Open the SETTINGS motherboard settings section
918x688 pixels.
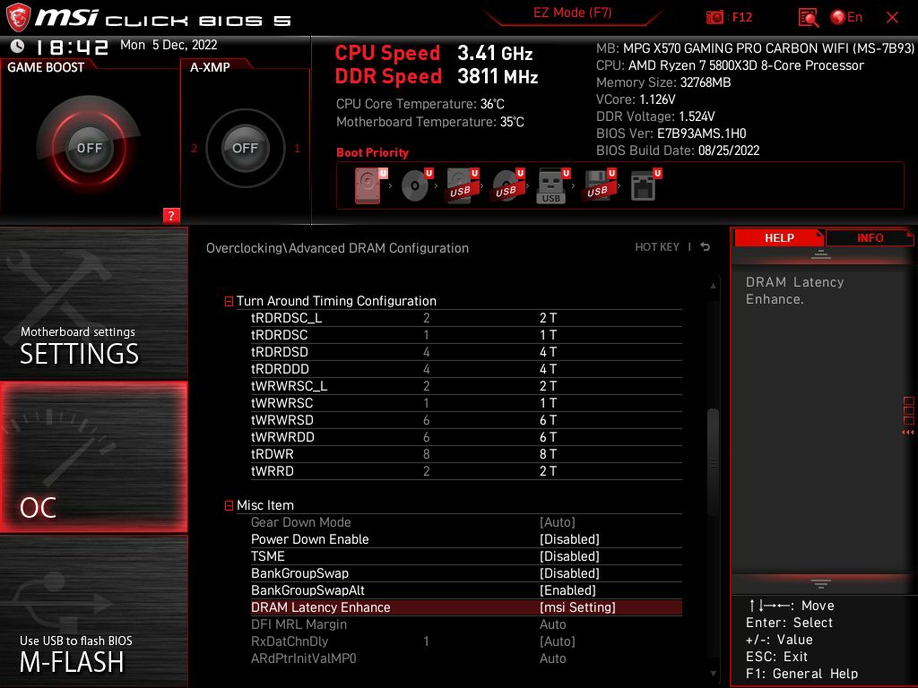pyautogui.click(x=93, y=303)
